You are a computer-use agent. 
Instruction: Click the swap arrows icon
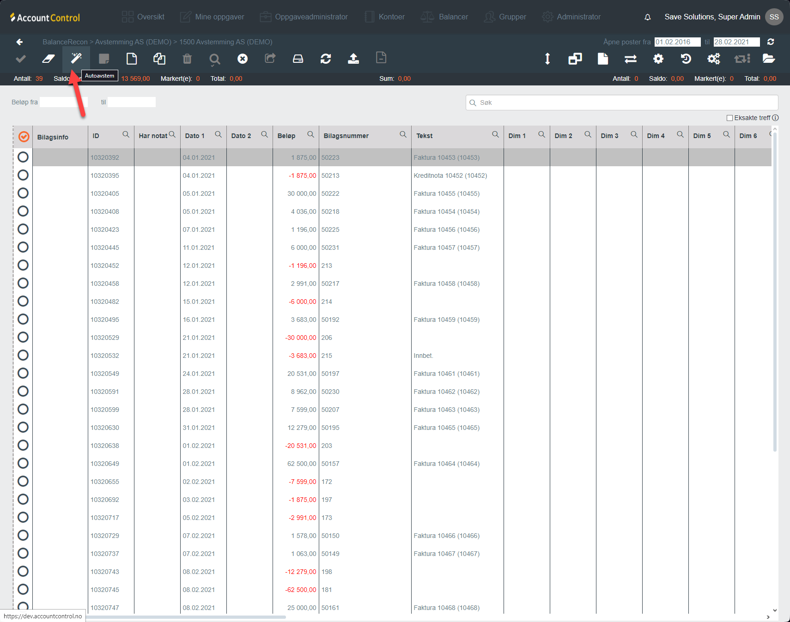[631, 59]
